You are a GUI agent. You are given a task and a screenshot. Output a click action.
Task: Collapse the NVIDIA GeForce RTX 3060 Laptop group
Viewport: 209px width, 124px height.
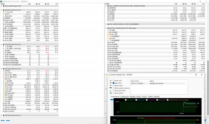(x=106, y=28)
